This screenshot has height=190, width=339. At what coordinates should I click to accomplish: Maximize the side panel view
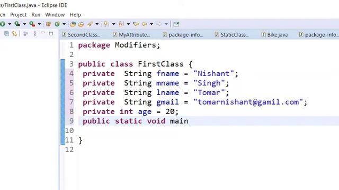pos(51,34)
